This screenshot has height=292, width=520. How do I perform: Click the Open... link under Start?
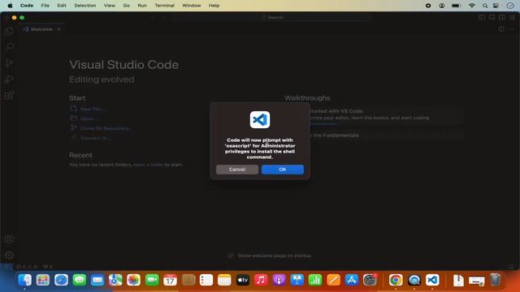89,118
